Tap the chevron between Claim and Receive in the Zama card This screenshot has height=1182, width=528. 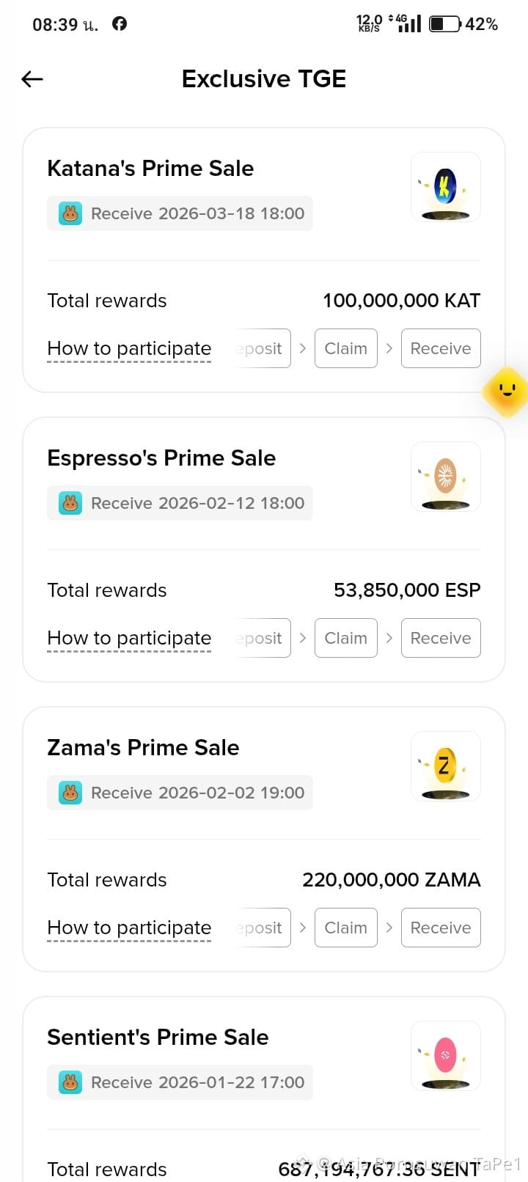pyautogui.click(x=389, y=928)
